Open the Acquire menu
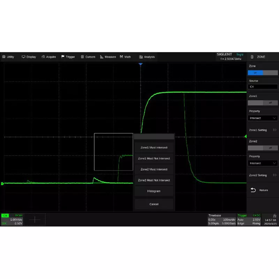The width and height of the screenshot is (279, 279). click(49, 57)
